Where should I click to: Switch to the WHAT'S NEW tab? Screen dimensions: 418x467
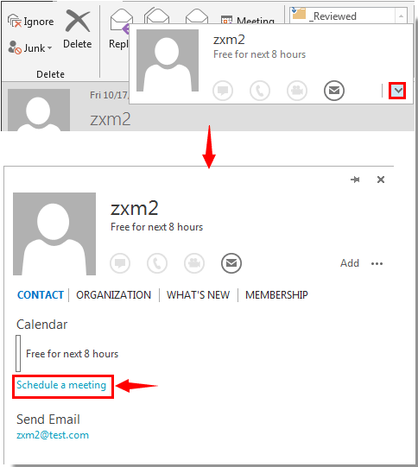[x=198, y=295]
